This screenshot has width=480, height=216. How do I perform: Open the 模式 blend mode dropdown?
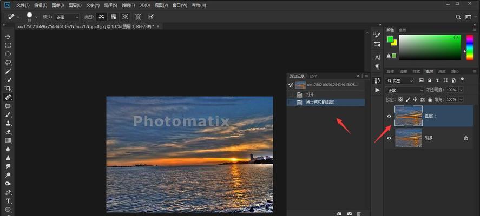tap(66, 17)
